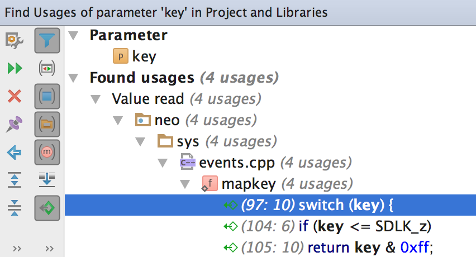Click the green Rerun arrows icon

15,68
